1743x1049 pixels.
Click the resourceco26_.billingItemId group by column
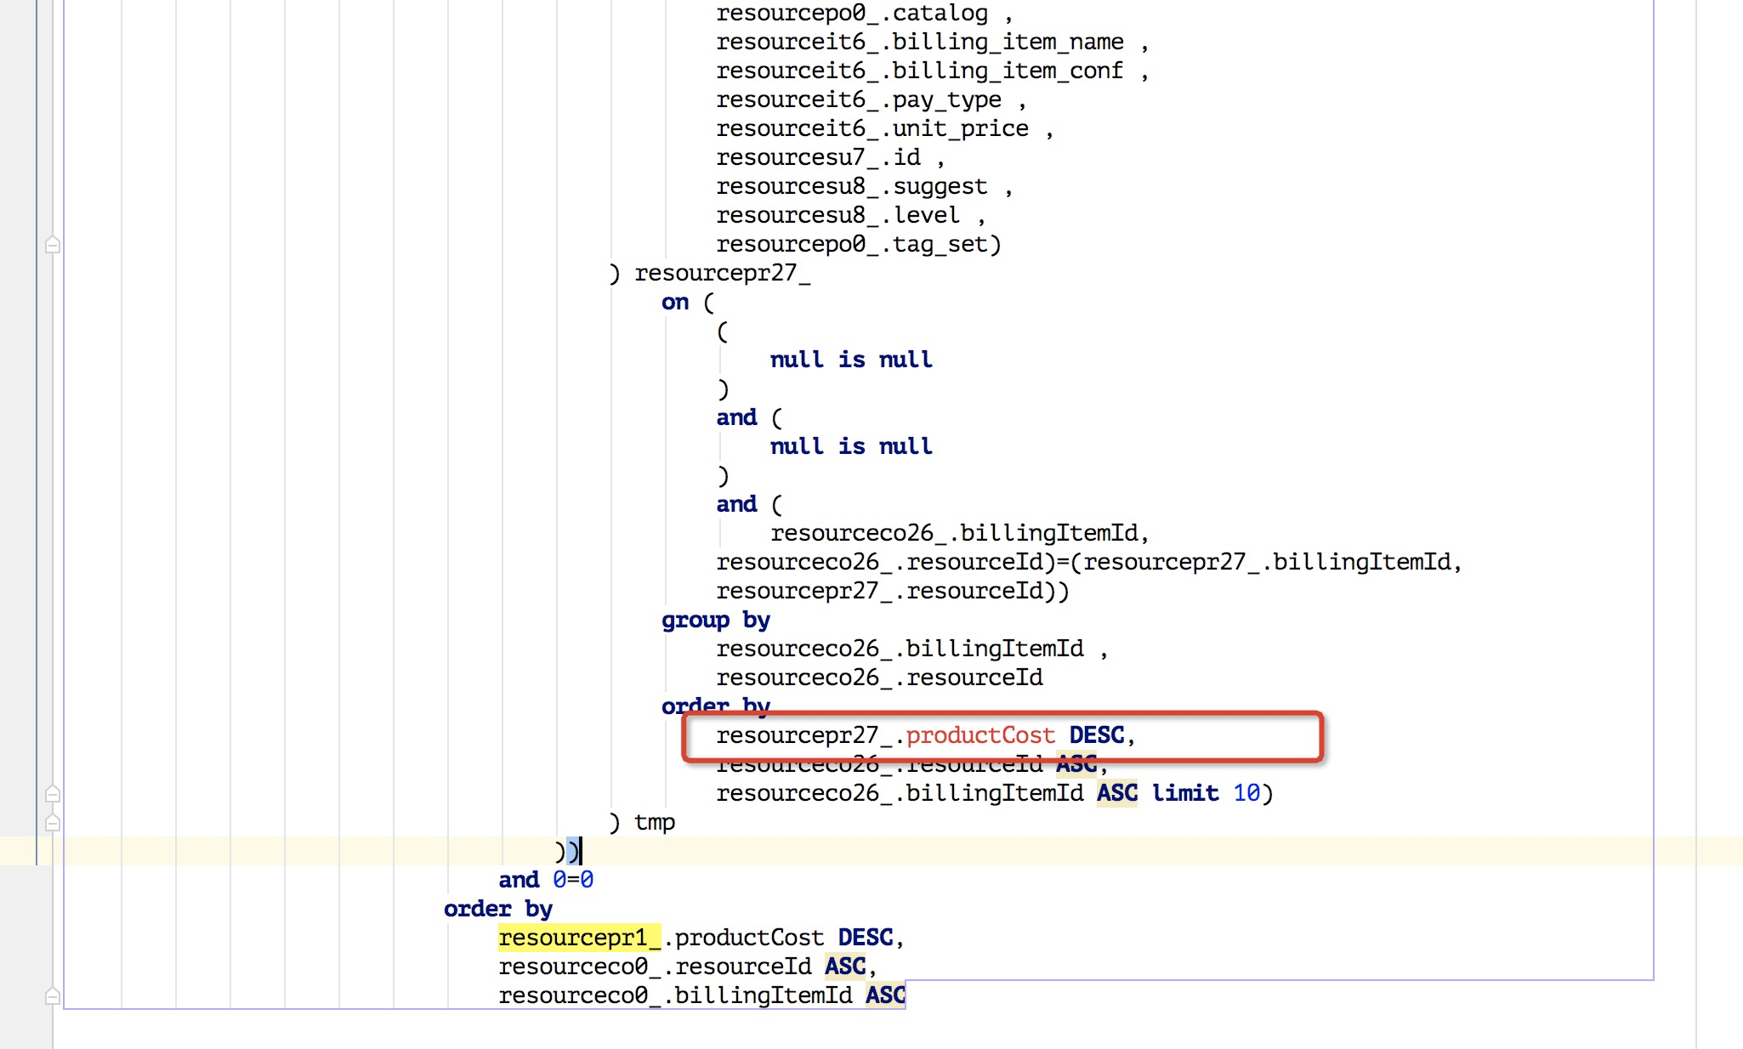point(901,648)
